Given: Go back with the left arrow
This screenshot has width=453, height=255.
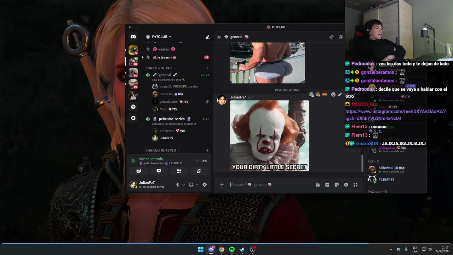Looking at the screenshot, I should click(x=130, y=27).
